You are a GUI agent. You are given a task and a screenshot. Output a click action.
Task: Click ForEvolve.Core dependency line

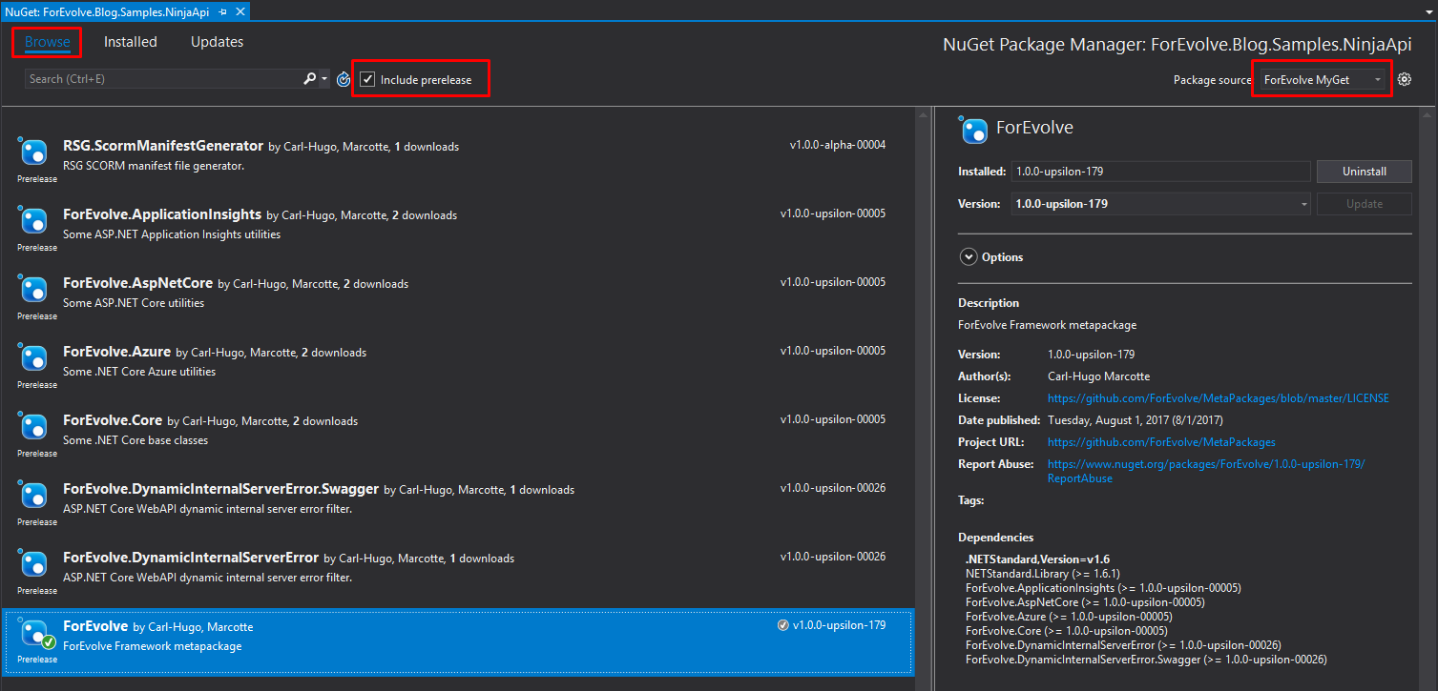[x=1067, y=631]
